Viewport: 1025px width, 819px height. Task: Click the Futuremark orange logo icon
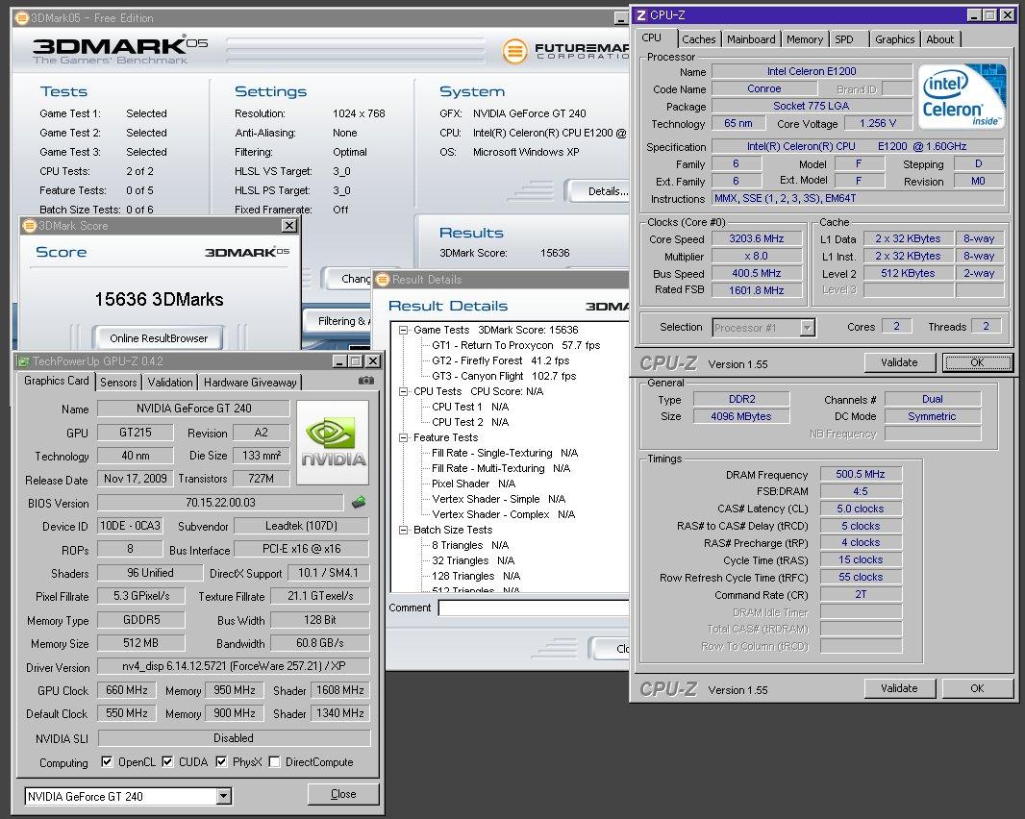pos(514,51)
